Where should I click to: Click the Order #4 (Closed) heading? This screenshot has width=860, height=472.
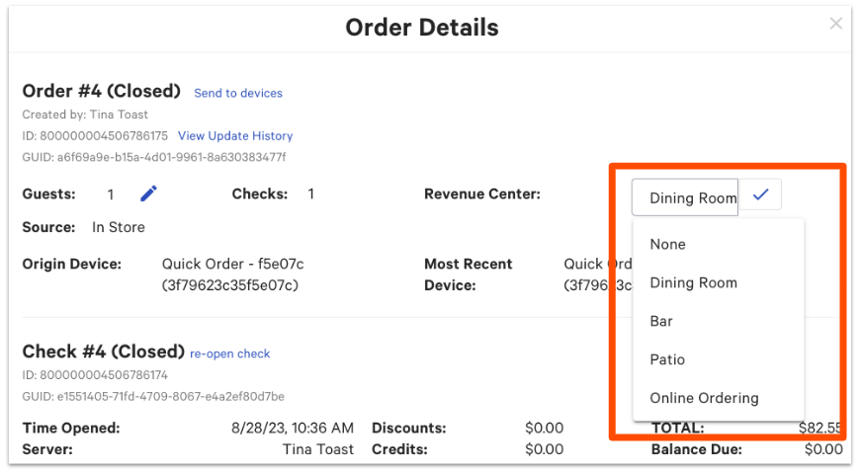(x=102, y=92)
